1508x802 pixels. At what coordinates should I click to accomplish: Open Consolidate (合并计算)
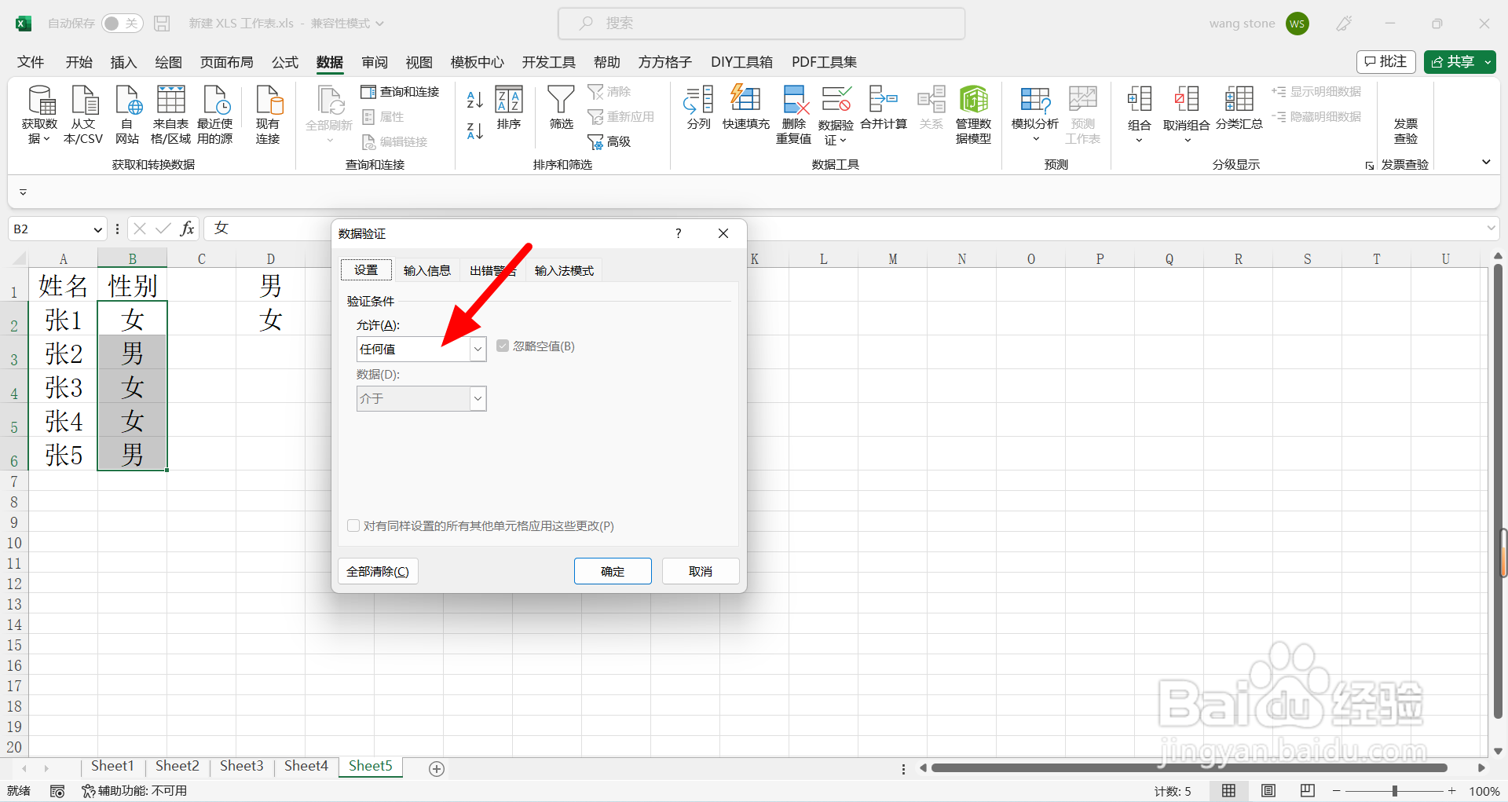[x=884, y=108]
